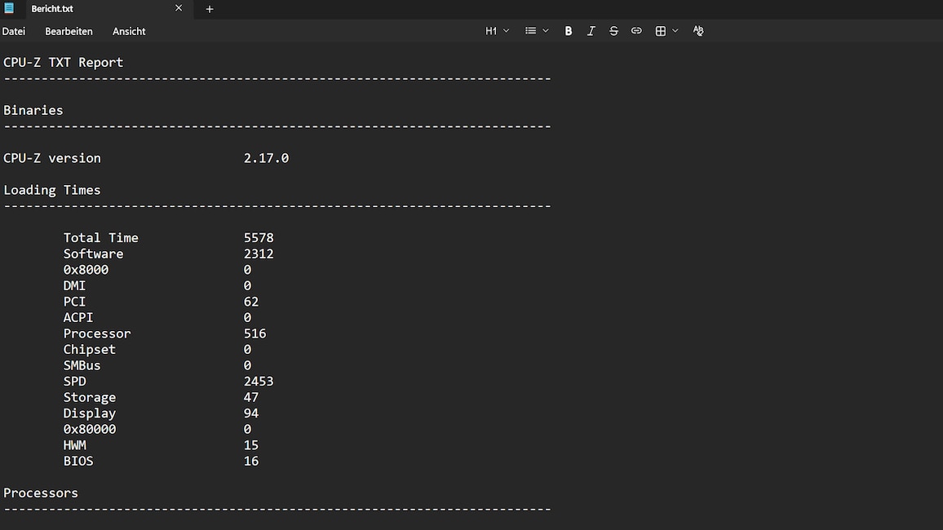
Task: Click the 'Binaries' heading text
Action: (33, 111)
